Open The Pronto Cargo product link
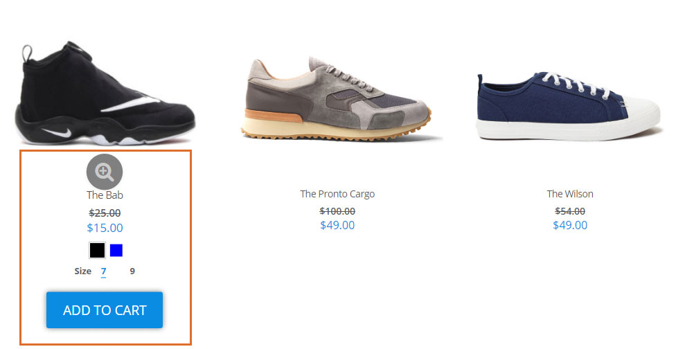This screenshot has height=349, width=685. [337, 193]
